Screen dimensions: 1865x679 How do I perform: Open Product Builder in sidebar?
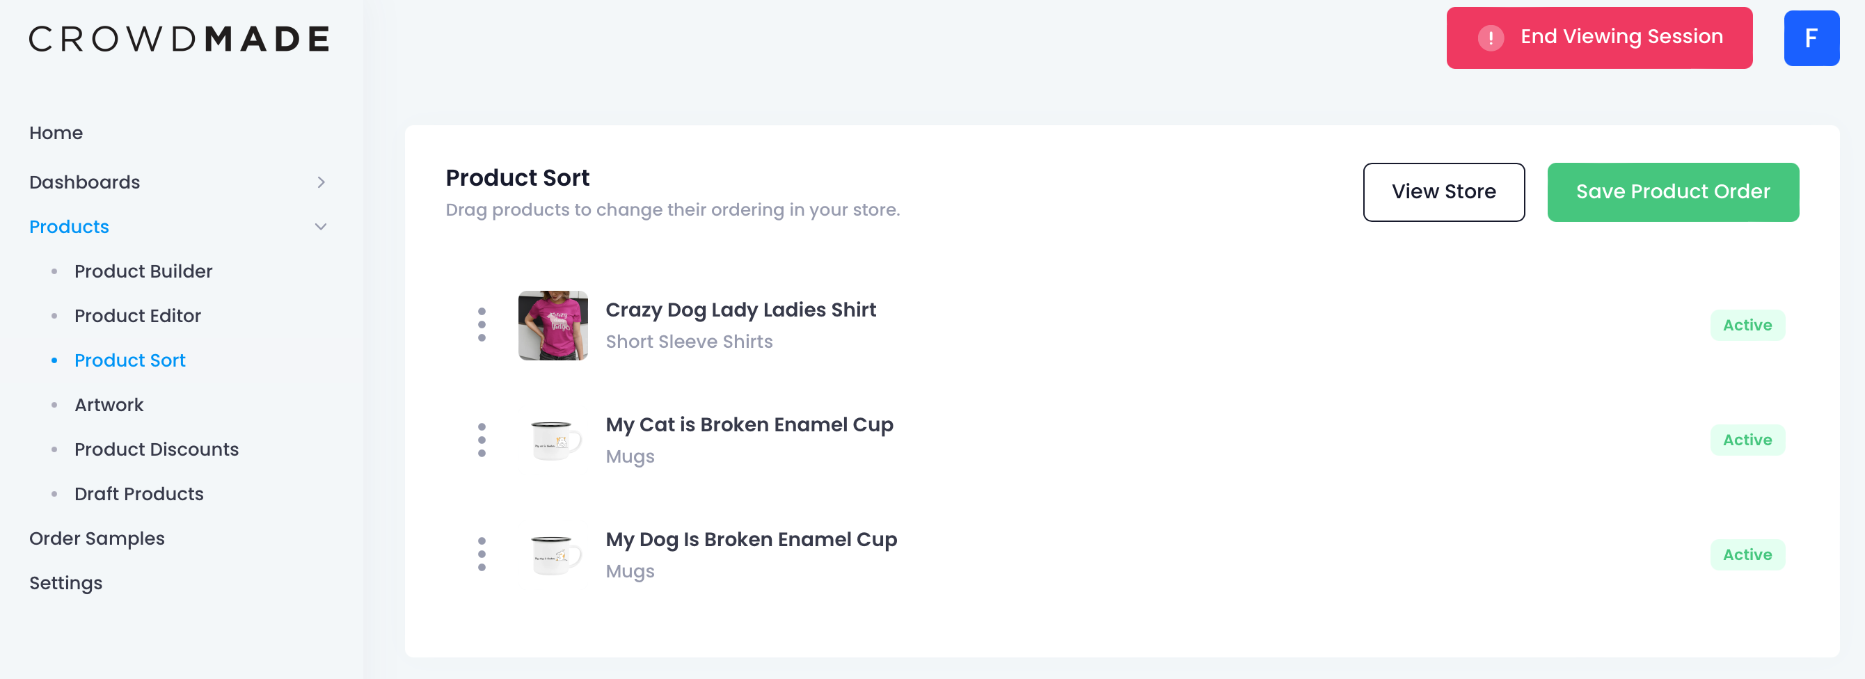click(143, 271)
